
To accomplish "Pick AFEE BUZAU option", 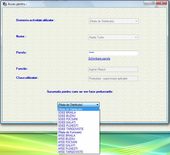I will [78, 139].
